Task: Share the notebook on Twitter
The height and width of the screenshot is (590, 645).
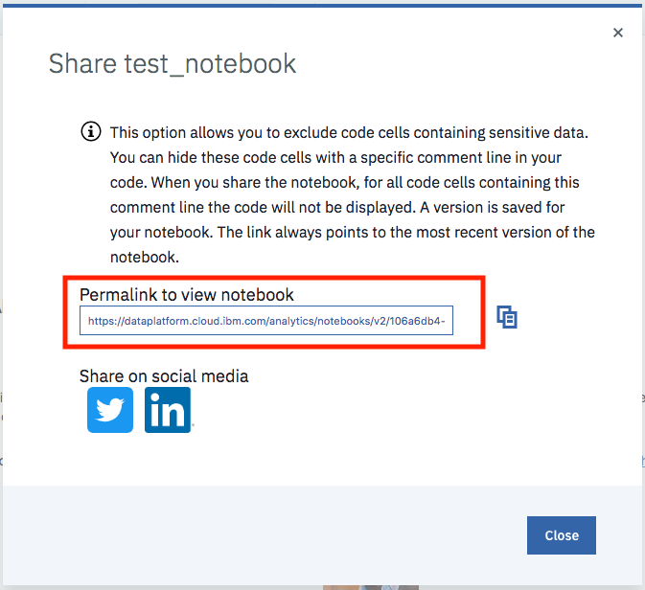Action: pyautogui.click(x=110, y=410)
